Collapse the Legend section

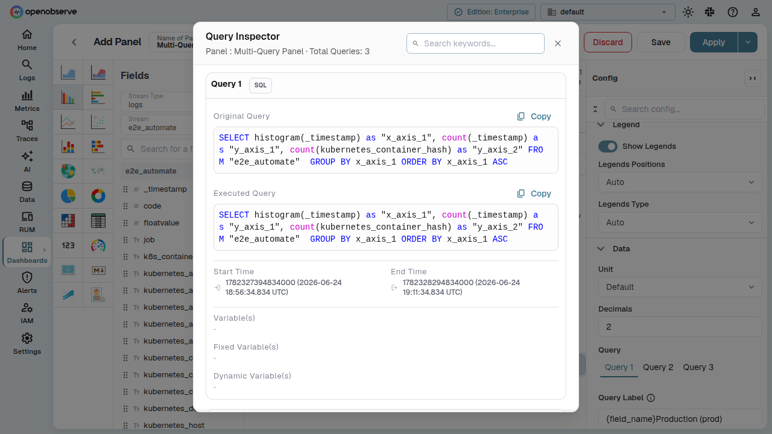[601, 124]
